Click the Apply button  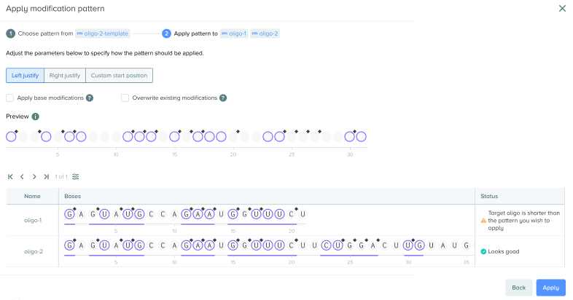point(550,288)
